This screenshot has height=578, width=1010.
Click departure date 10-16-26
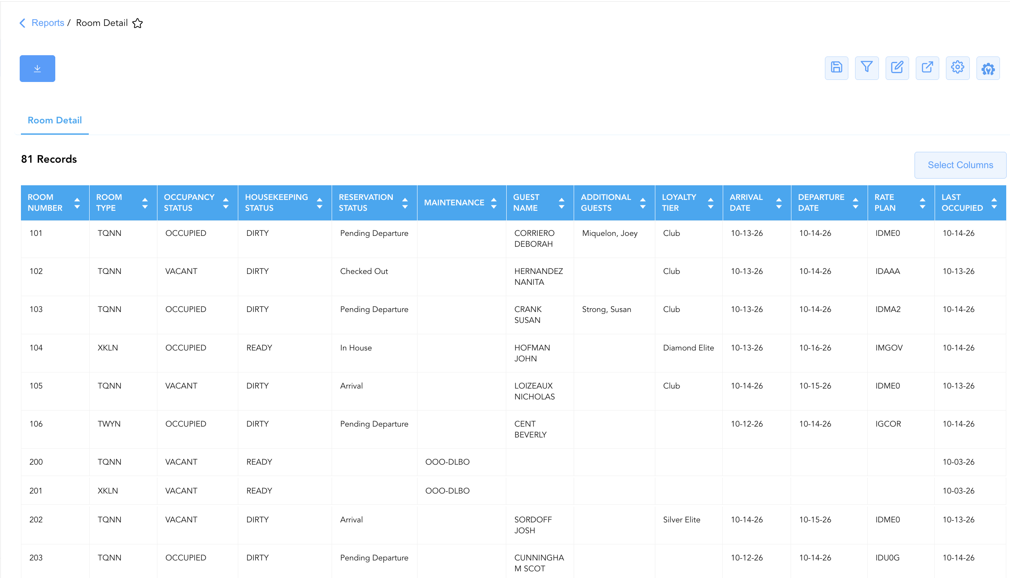tap(815, 348)
